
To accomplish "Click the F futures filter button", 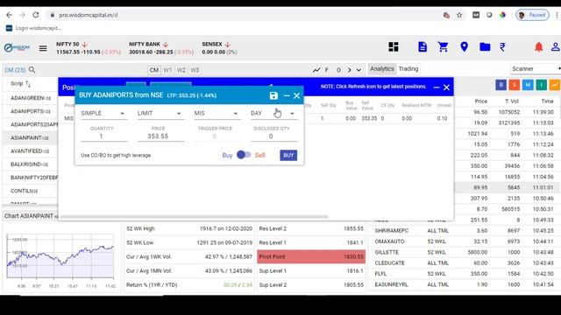I will pyautogui.click(x=327, y=70).
